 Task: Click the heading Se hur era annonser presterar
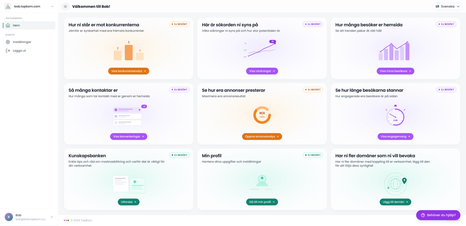tap(233, 91)
